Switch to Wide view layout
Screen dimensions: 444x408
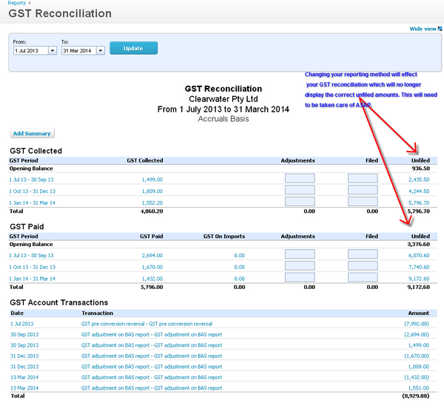point(423,29)
